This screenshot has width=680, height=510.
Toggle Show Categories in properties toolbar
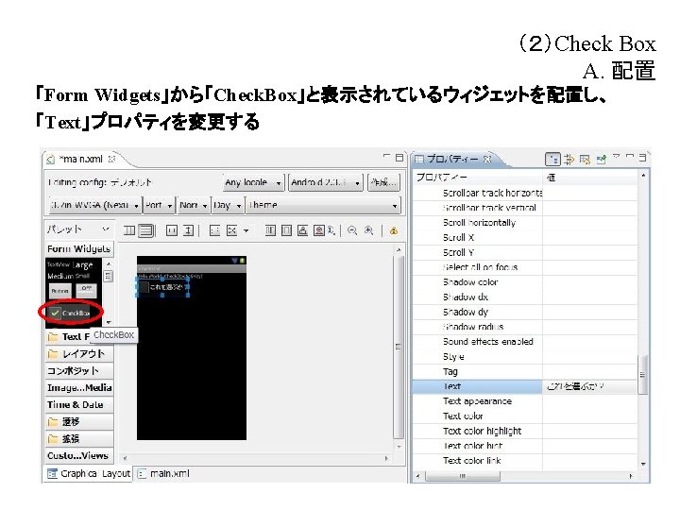[552, 160]
